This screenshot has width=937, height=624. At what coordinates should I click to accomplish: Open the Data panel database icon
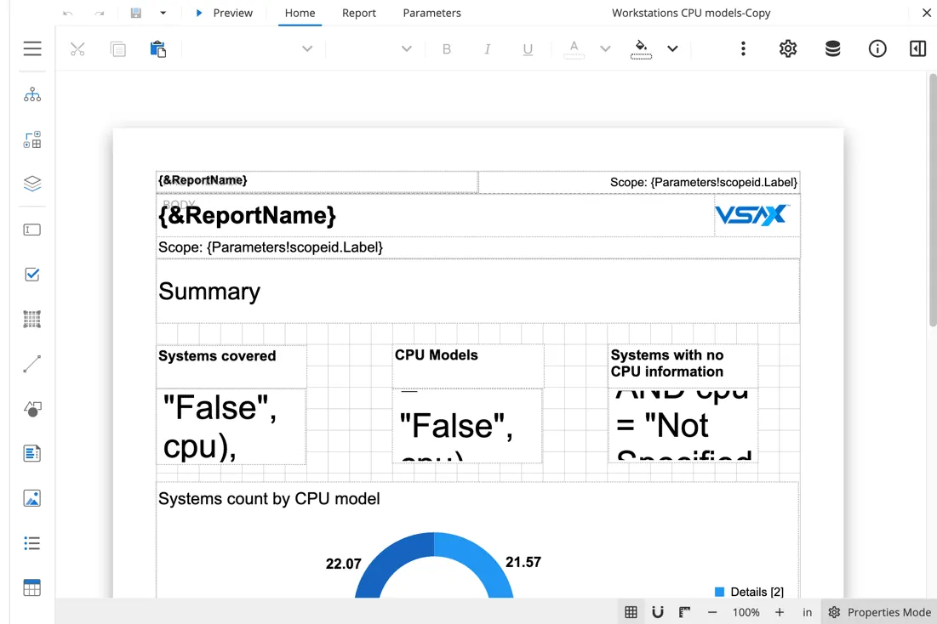pyautogui.click(x=832, y=48)
